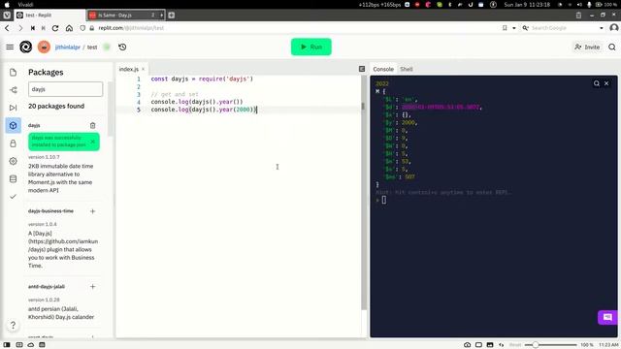The width and height of the screenshot is (621, 349).
Task: Open the Files icon in Replit sidebar
Action: pyautogui.click(x=13, y=73)
